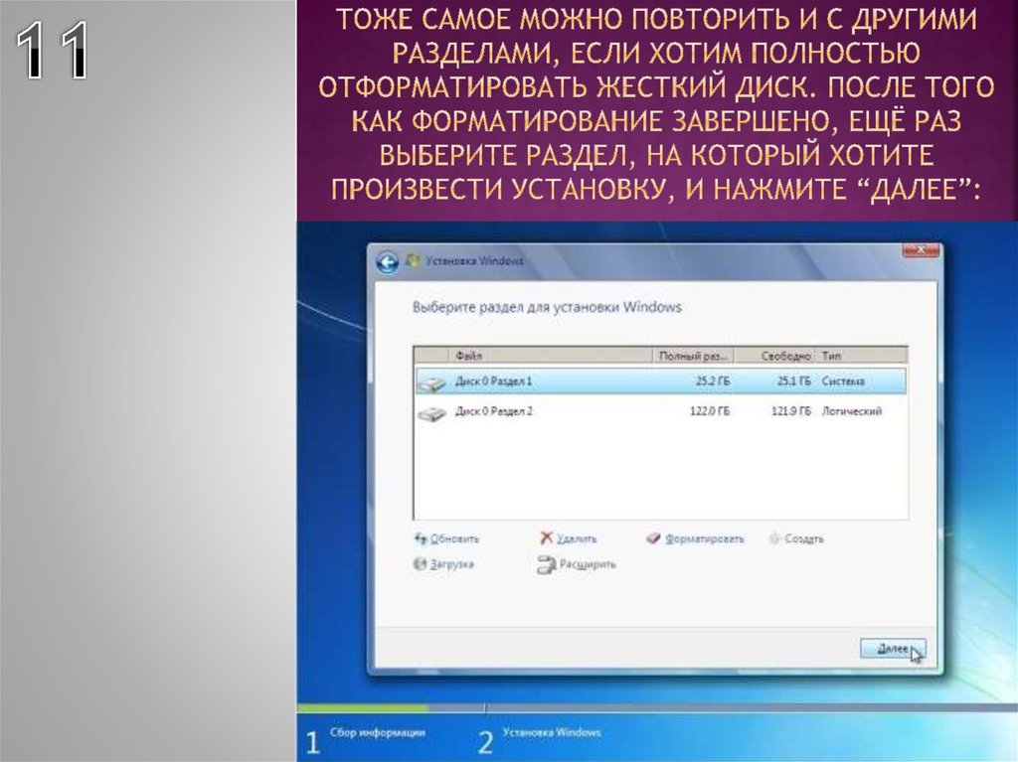Click the extend partition icon beside Расширить
The width and height of the screenshot is (1018, 762).
tap(546, 564)
